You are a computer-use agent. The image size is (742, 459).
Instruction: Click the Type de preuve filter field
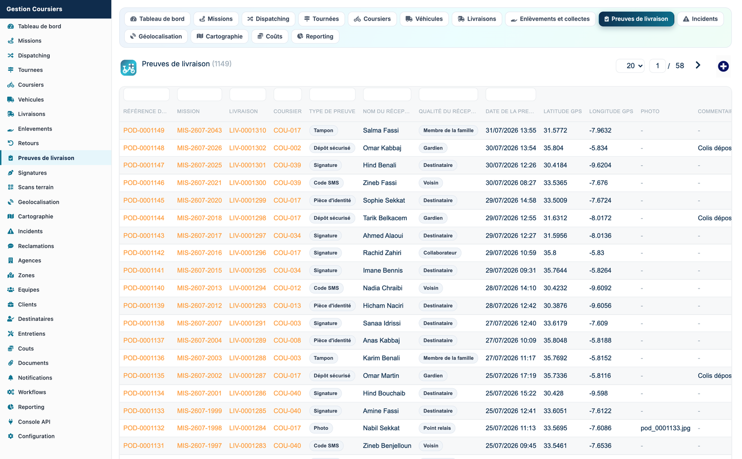[332, 94]
